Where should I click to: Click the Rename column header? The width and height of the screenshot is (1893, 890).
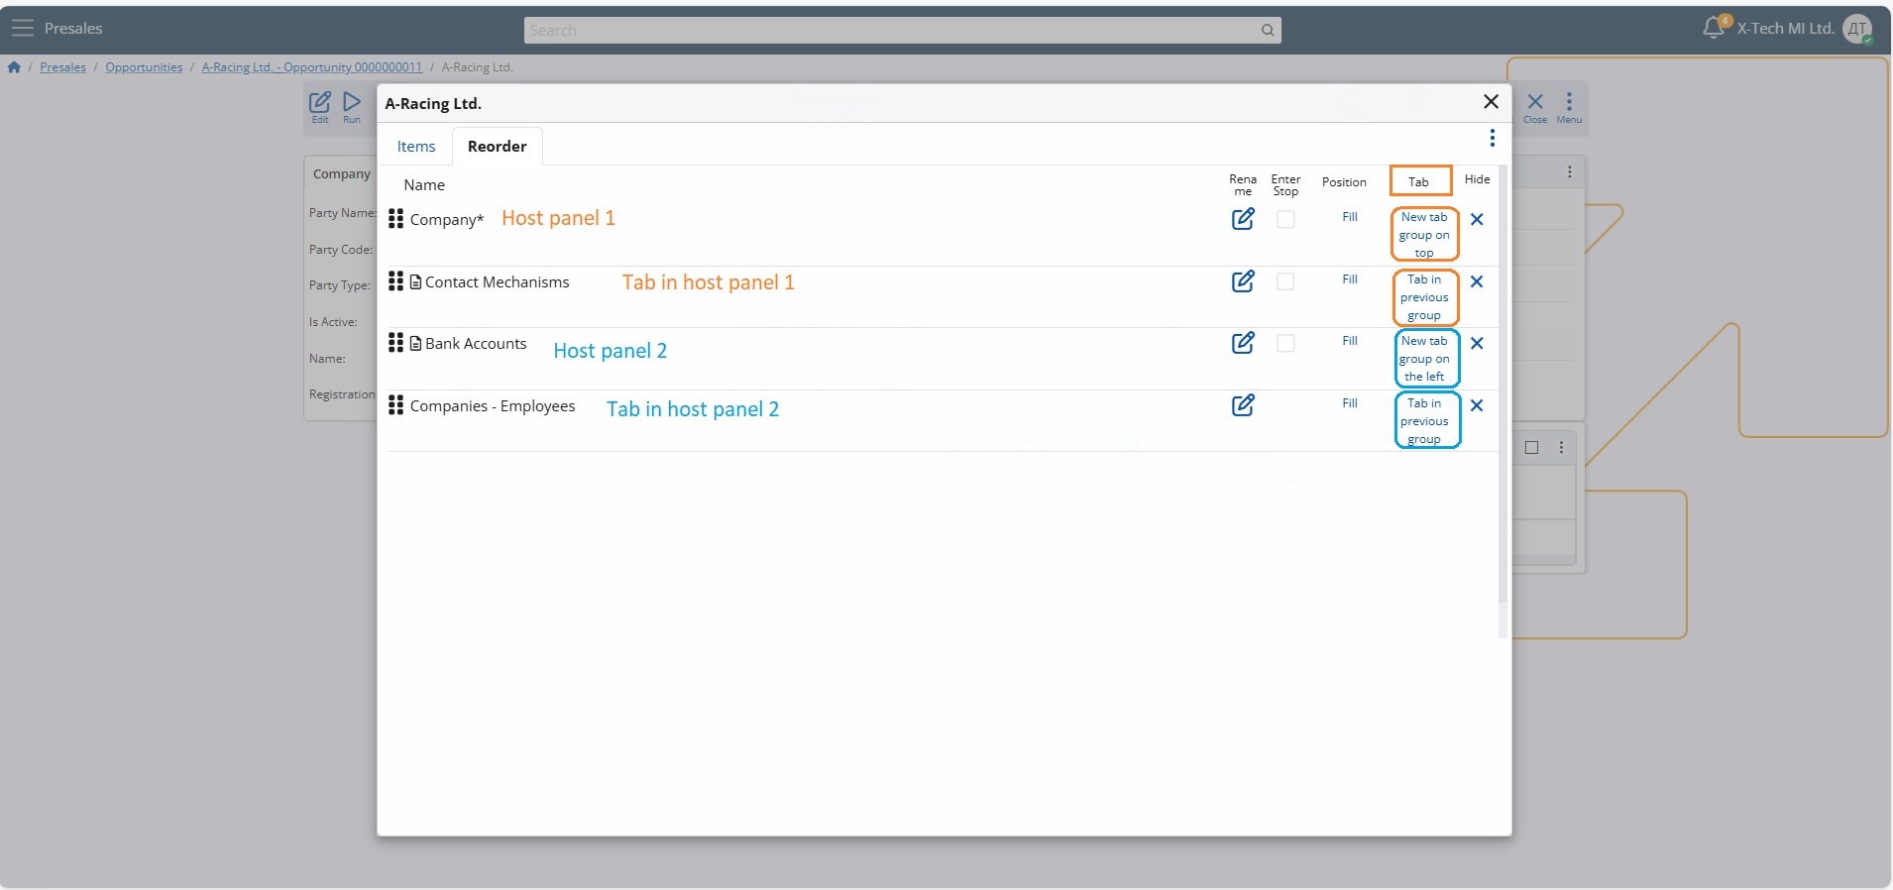pos(1243,185)
